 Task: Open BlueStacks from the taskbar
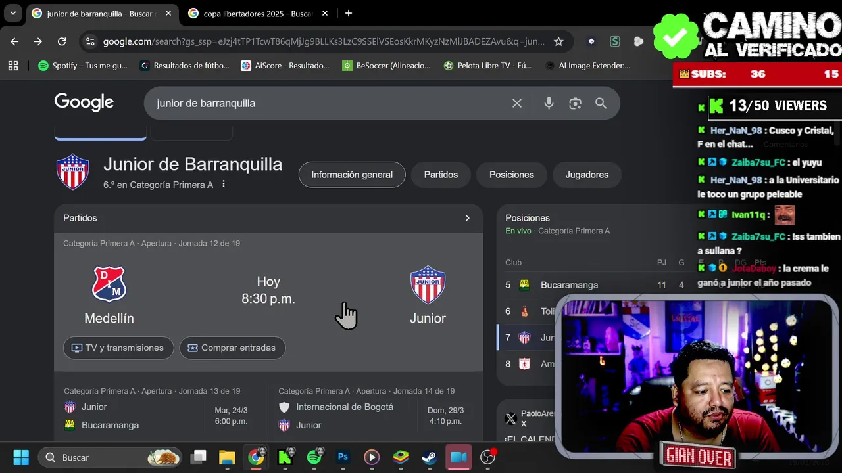[401, 457]
